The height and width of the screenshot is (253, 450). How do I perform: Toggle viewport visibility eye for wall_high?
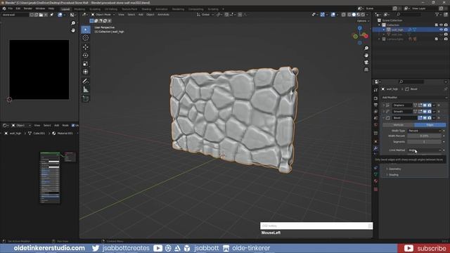click(x=441, y=30)
